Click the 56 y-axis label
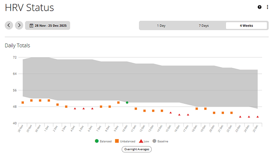274x154 pixels. pyautogui.click(x=15, y=90)
